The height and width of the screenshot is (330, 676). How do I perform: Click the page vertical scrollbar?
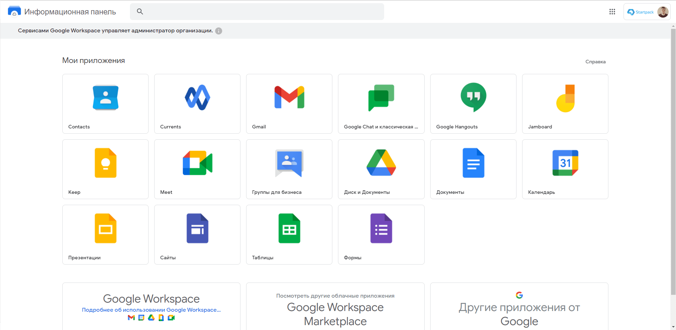673,162
